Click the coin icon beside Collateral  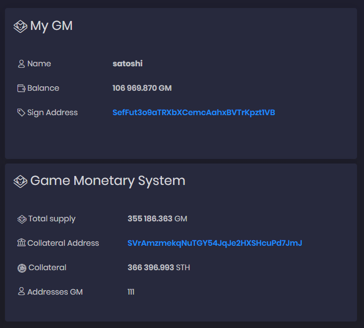[22, 268]
